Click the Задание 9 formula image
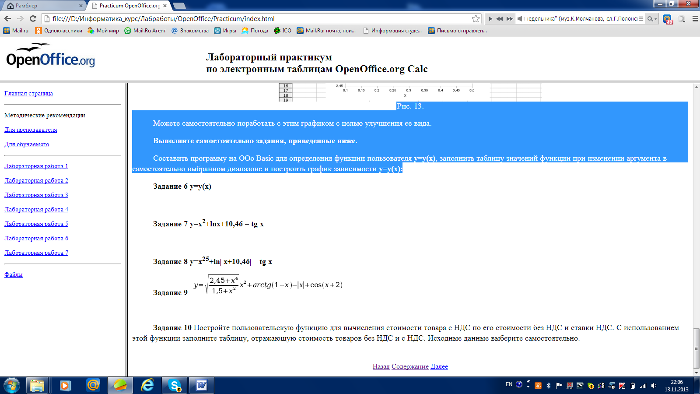This screenshot has height=394, width=700. pyautogui.click(x=268, y=285)
